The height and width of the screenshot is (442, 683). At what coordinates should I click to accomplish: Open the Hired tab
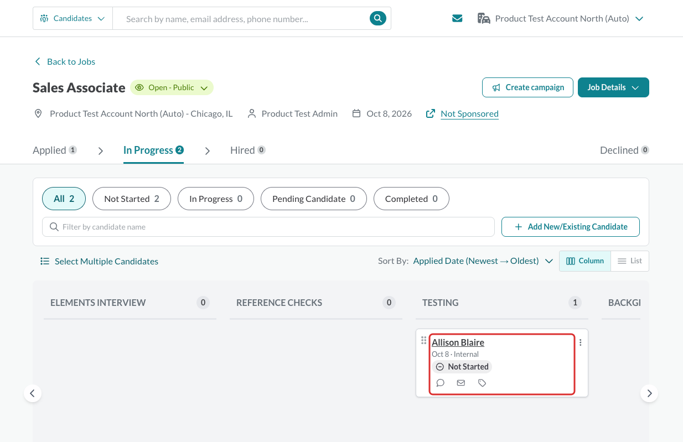pos(248,150)
